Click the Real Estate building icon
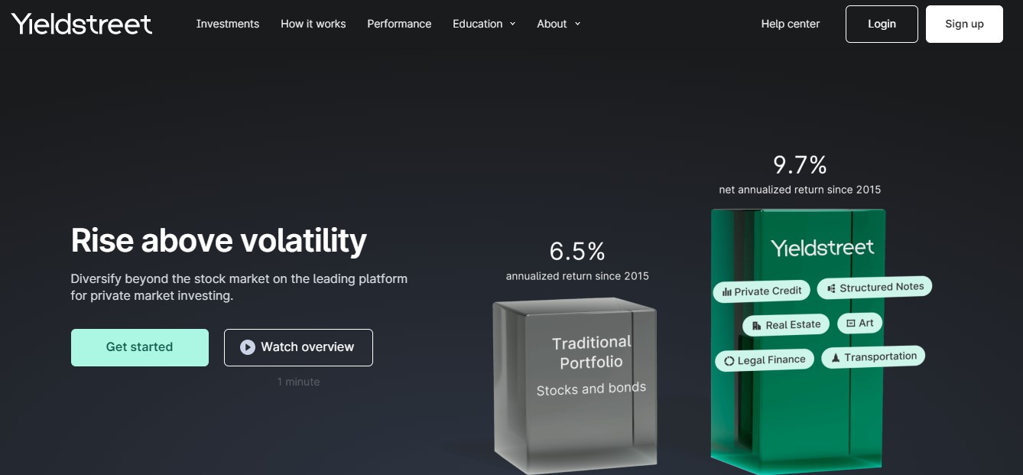This screenshot has width=1023, height=475. 757,325
